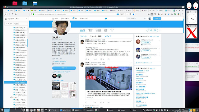Image resolution: width=199 pixels, height=112 pixels.
Task: Click the フォローする button on profile
Action: (152, 30)
